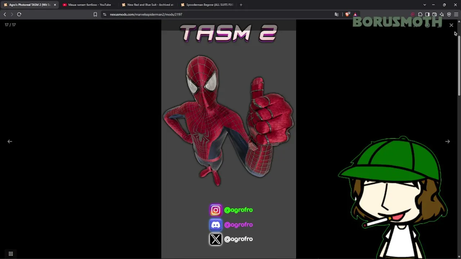Click the green Instagram @agrofro handle
Screen dimensions: 461x259
click(x=238, y=210)
